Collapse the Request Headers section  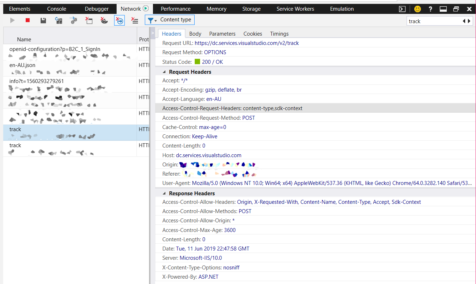(164, 72)
